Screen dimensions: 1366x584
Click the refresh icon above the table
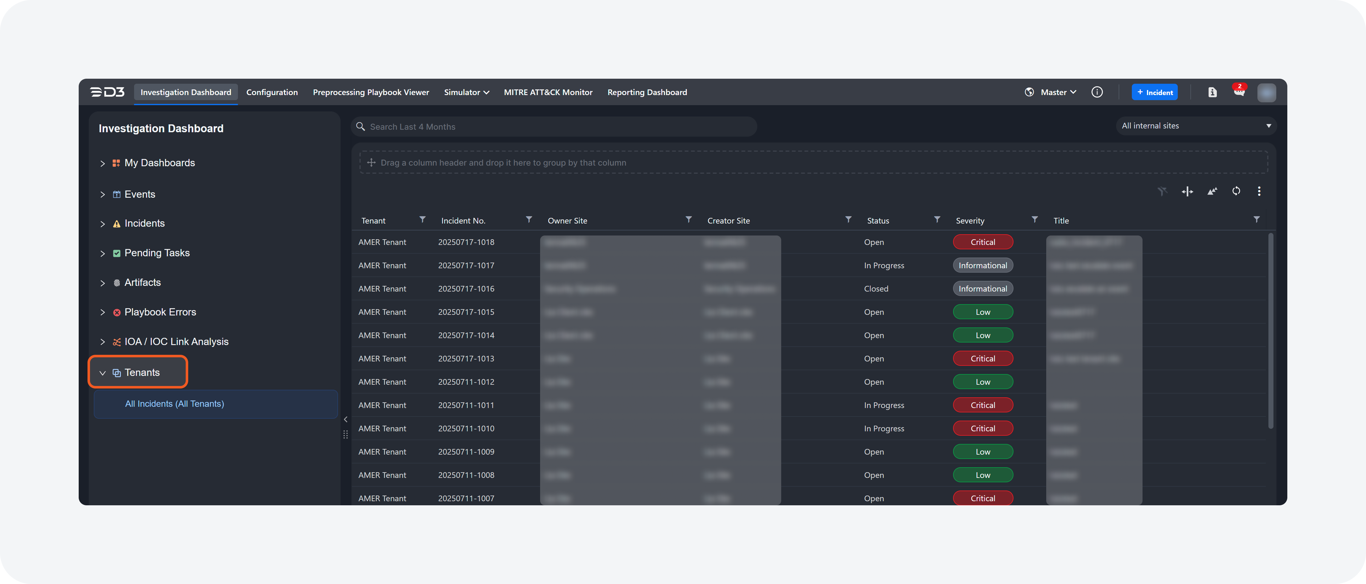(1236, 191)
